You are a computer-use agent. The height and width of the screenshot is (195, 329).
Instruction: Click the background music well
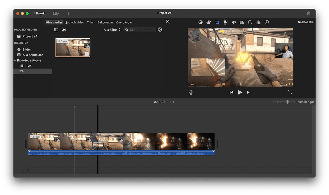tap(167, 170)
